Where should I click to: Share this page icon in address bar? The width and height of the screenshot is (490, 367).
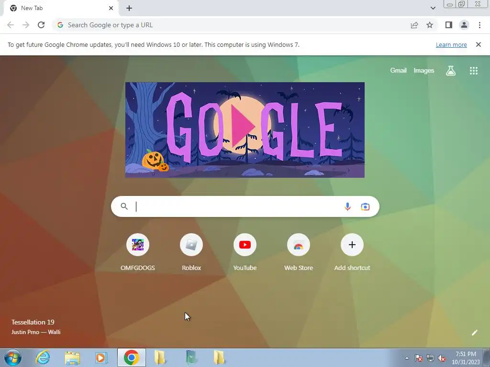coord(414,25)
